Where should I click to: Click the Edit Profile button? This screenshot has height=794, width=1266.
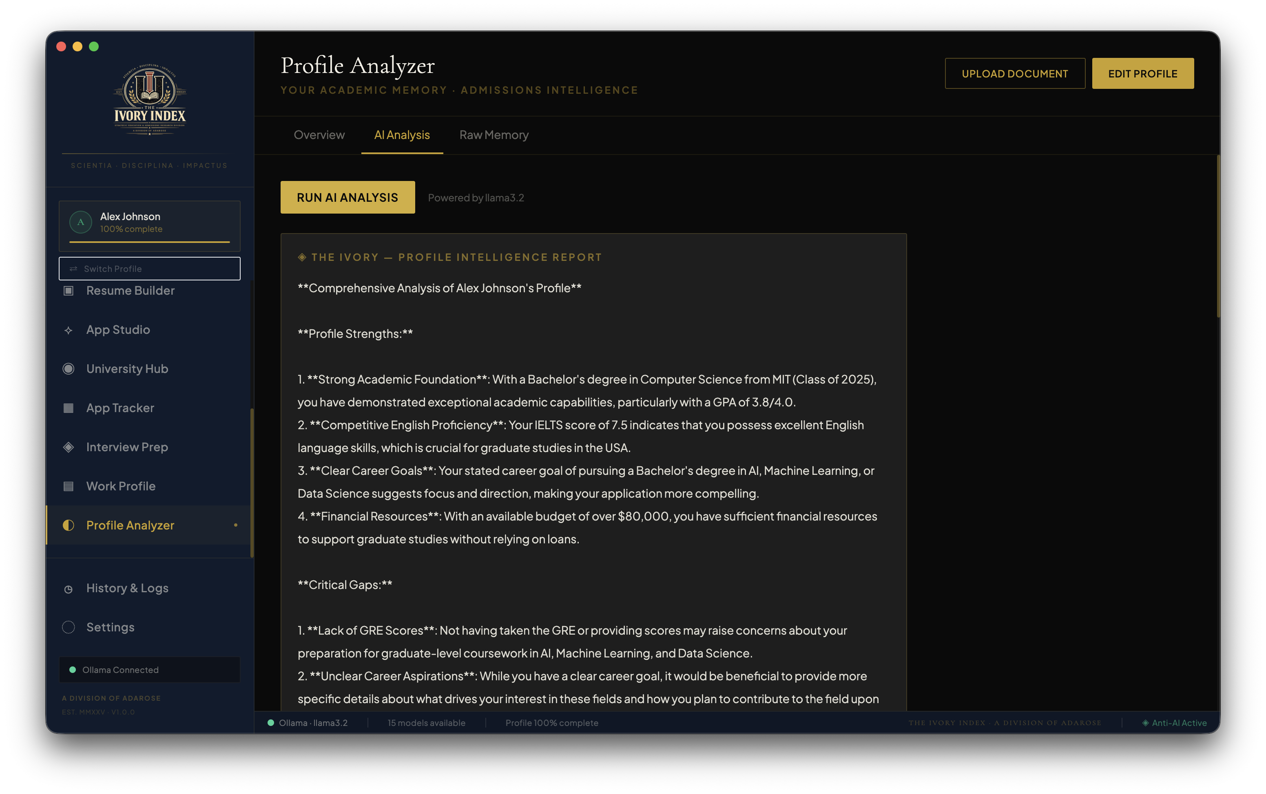click(1142, 73)
